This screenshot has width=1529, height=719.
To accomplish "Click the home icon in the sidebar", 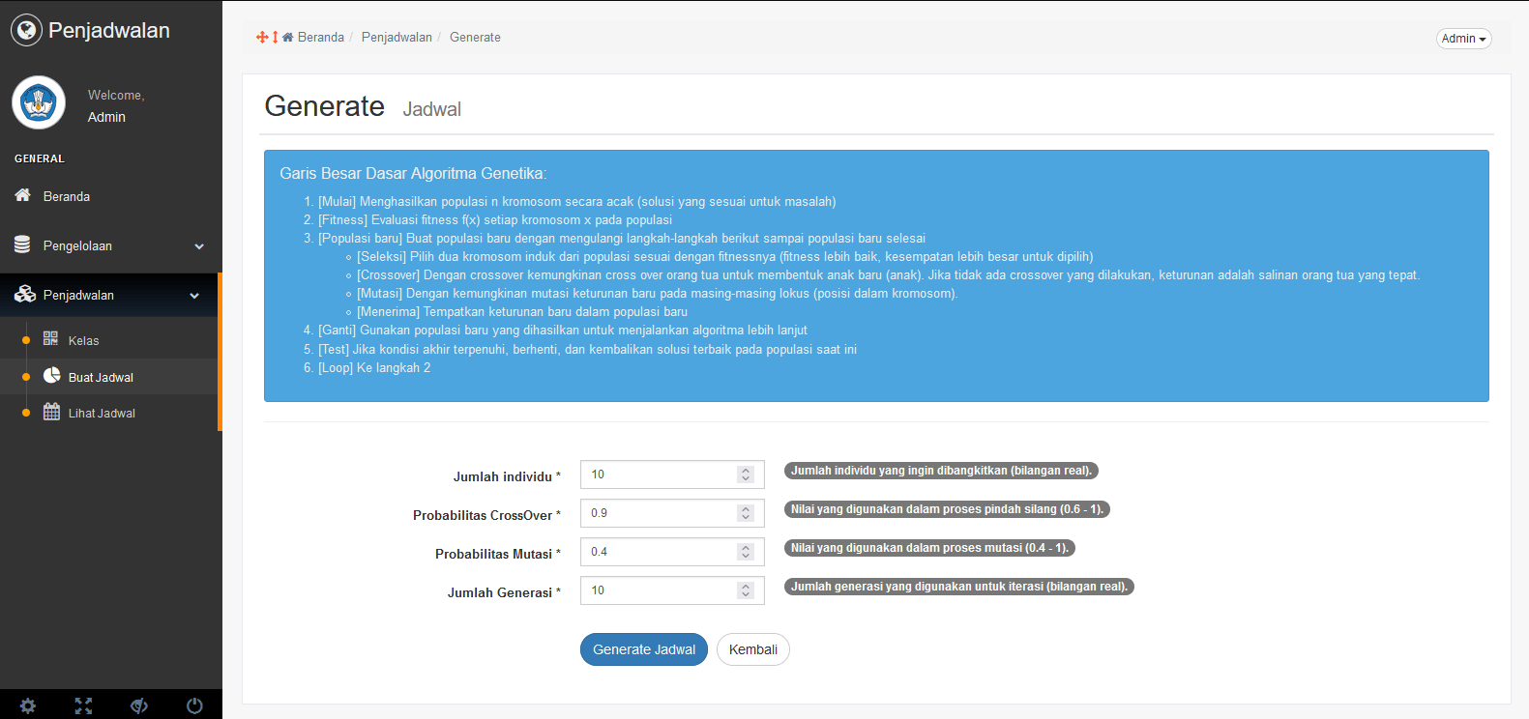I will [22, 195].
